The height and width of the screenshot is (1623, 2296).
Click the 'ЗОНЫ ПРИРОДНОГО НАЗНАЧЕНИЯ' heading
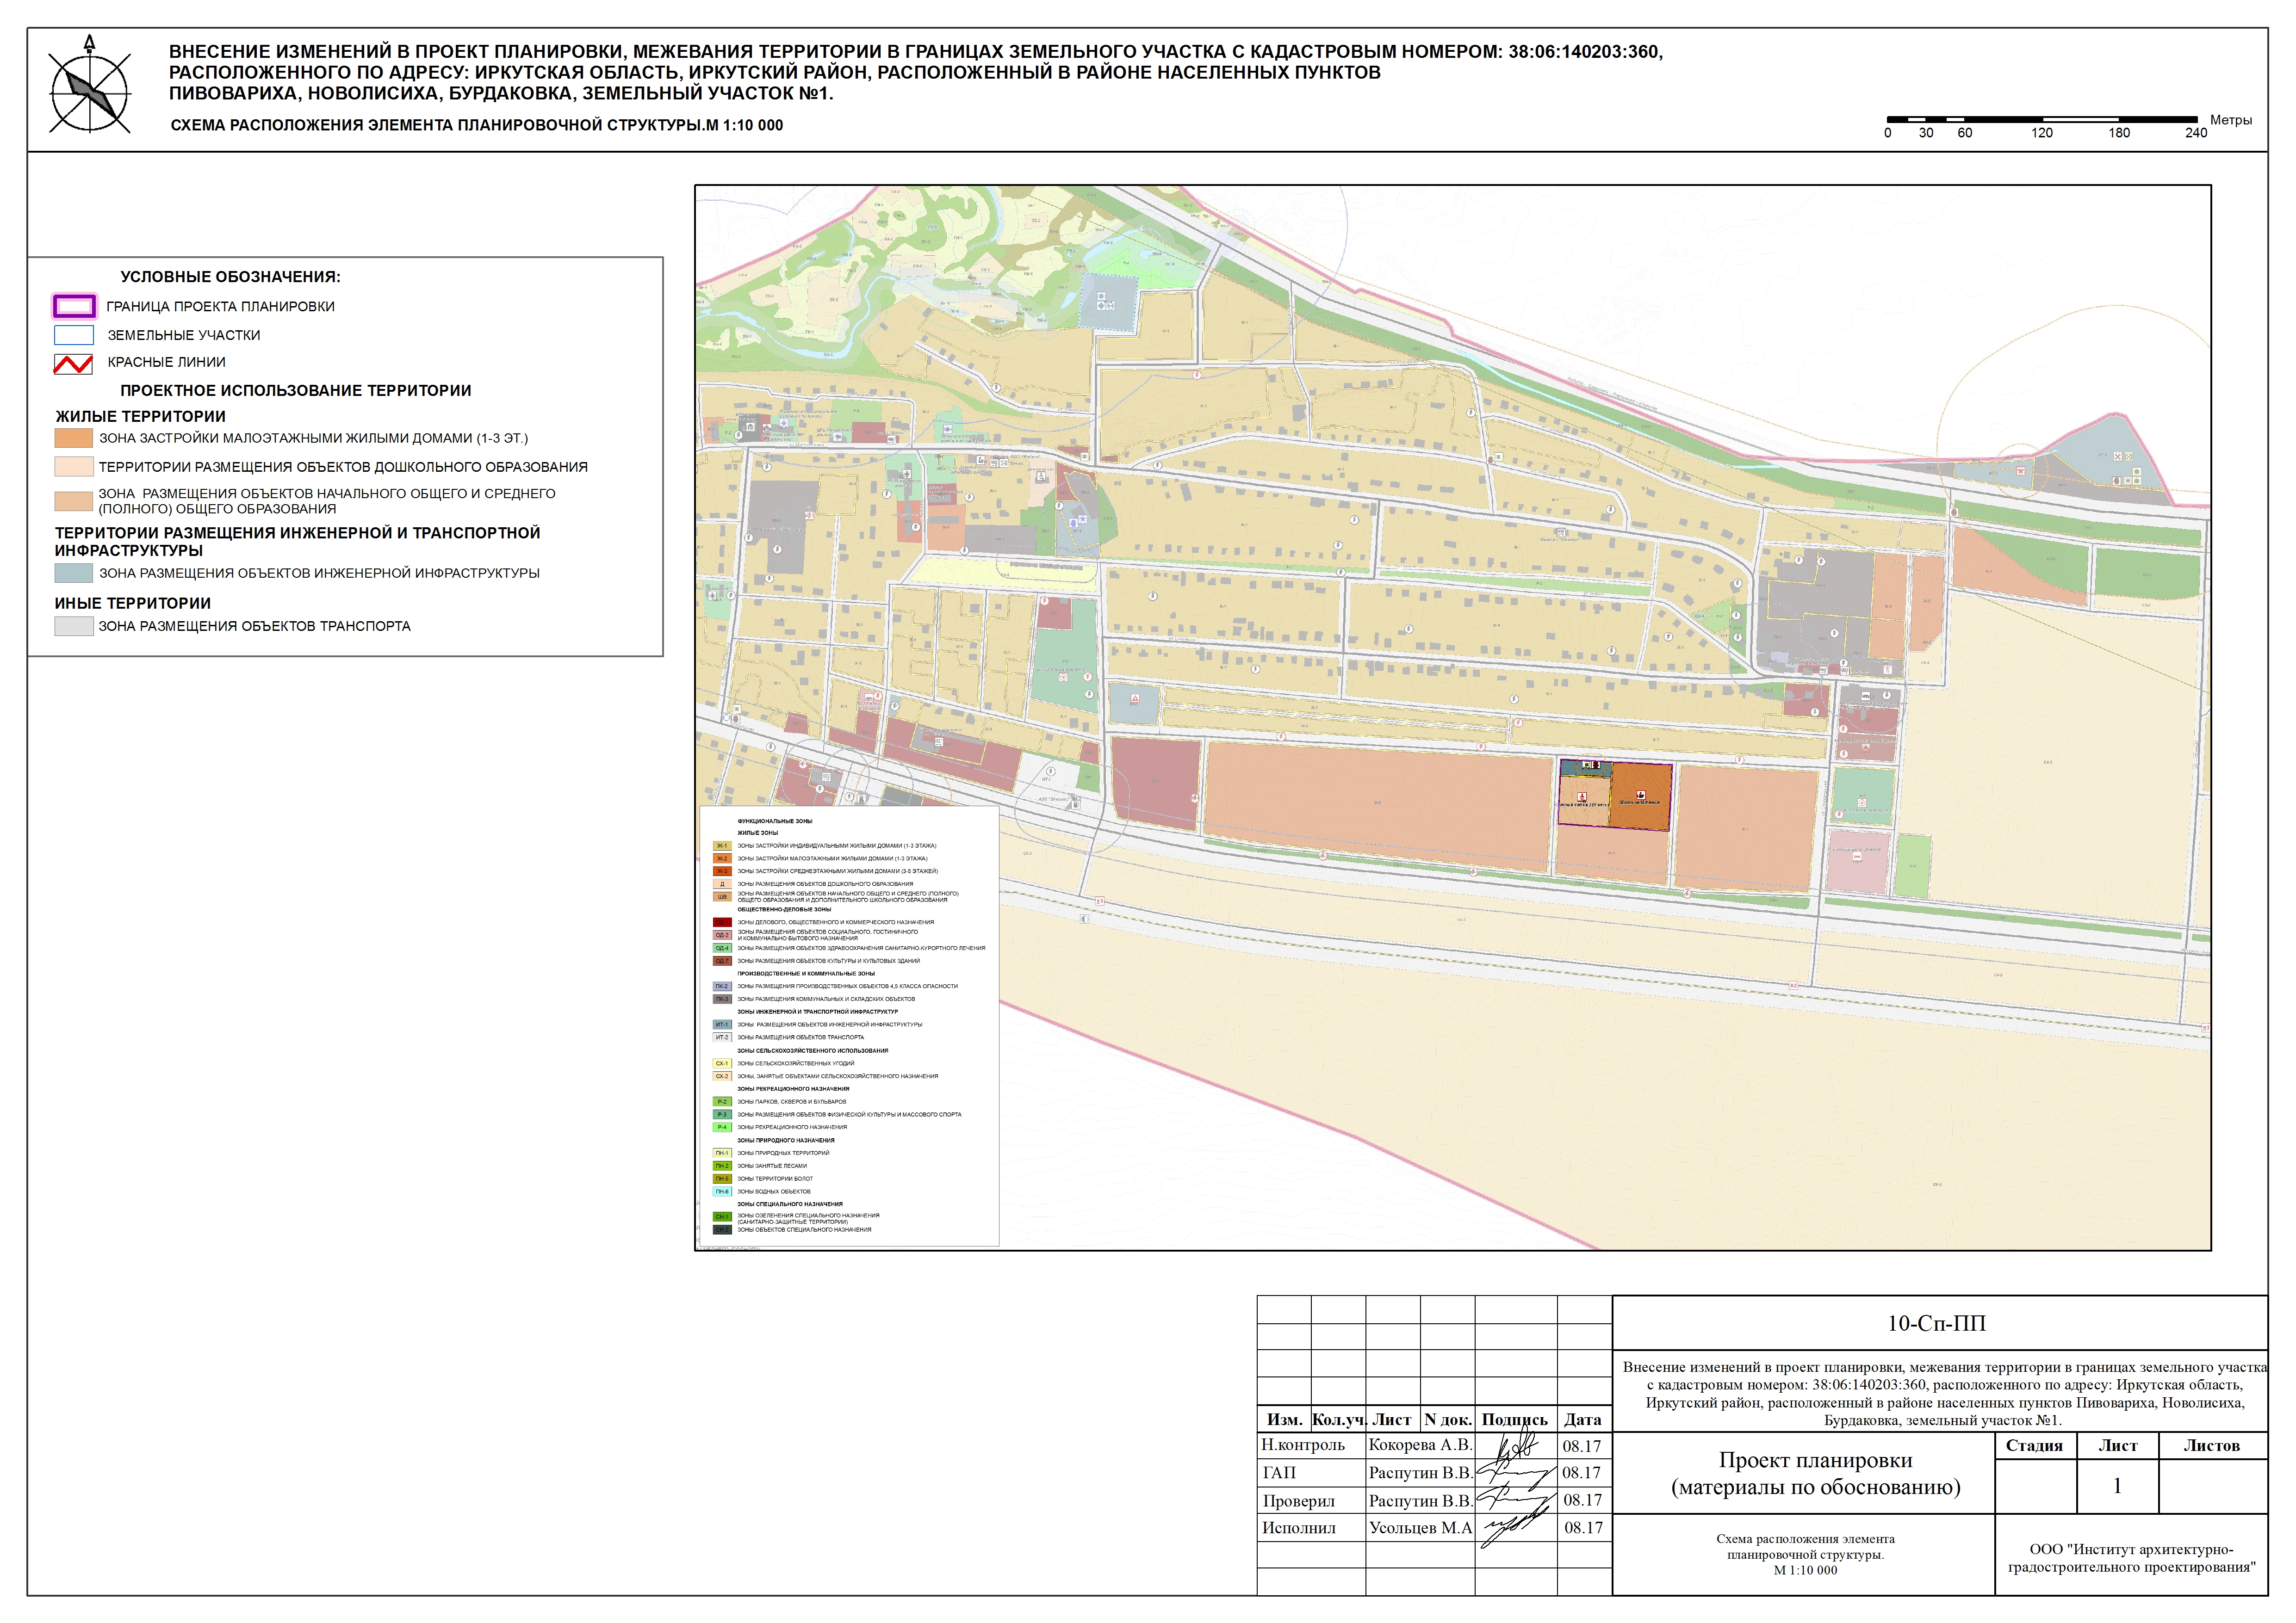[786, 1140]
